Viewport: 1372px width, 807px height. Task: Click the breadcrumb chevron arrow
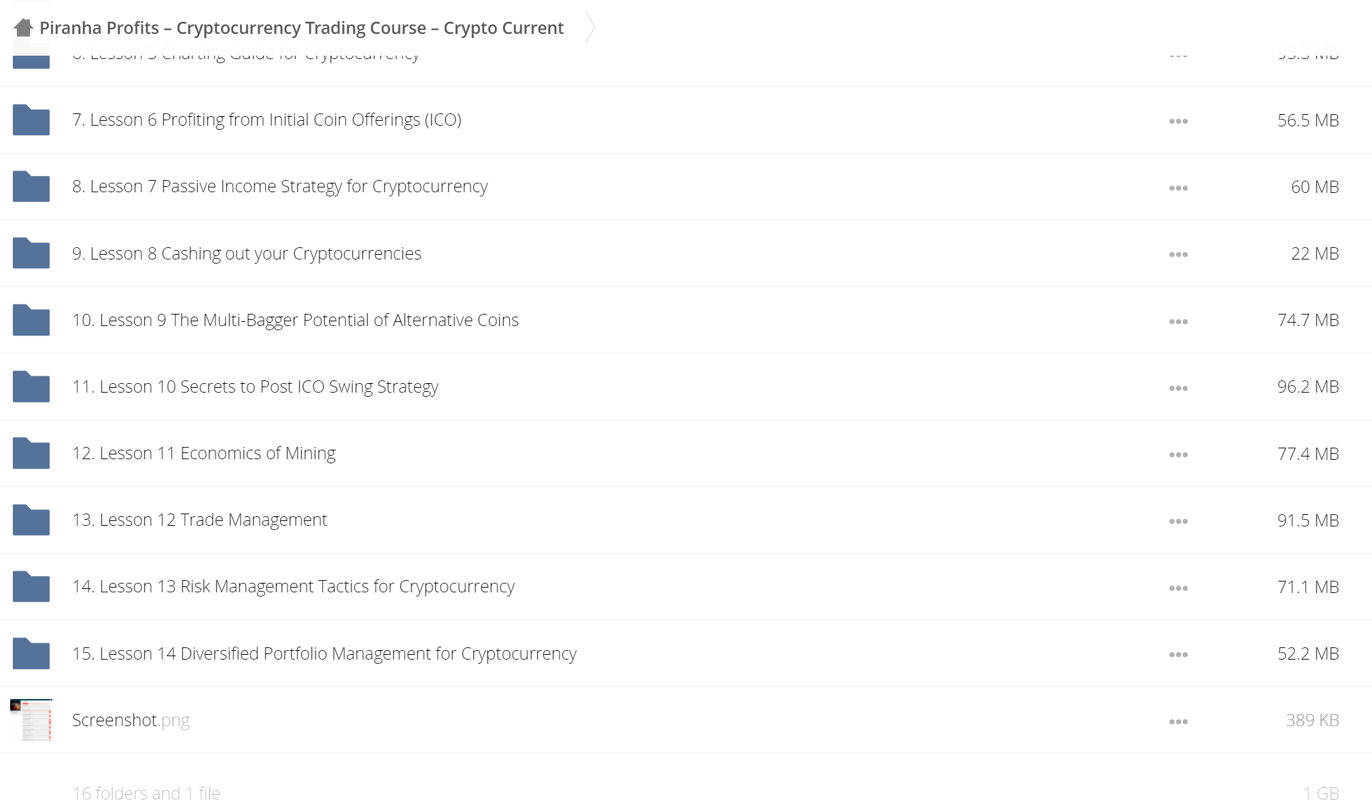click(x=590, y=28)
